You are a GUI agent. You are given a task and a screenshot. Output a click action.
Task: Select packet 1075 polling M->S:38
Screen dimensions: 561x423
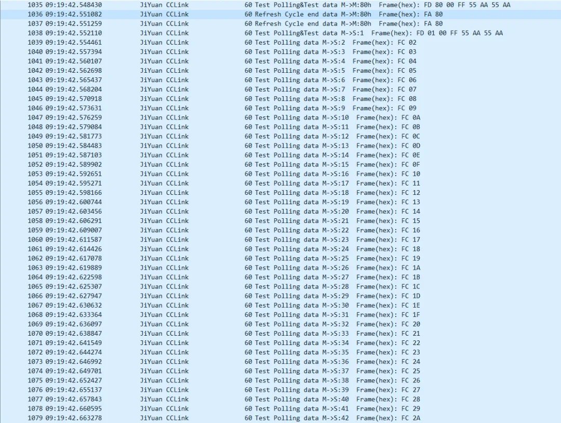(x=280, y=380)
